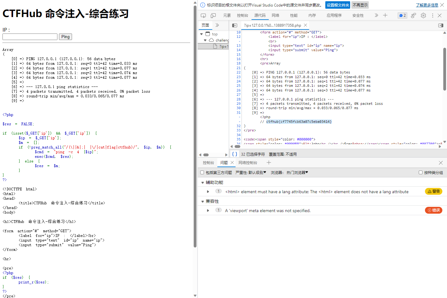Add a new DevTools tool with plus icon

point(385,15)
